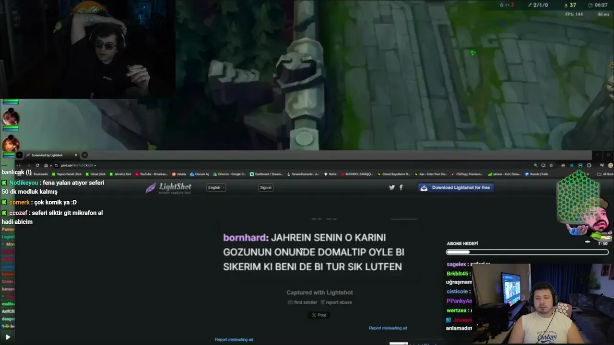Screen dimensions: 614x345
Task: Click the lower-left Report misleading ad link
Action: click(234, 340)
